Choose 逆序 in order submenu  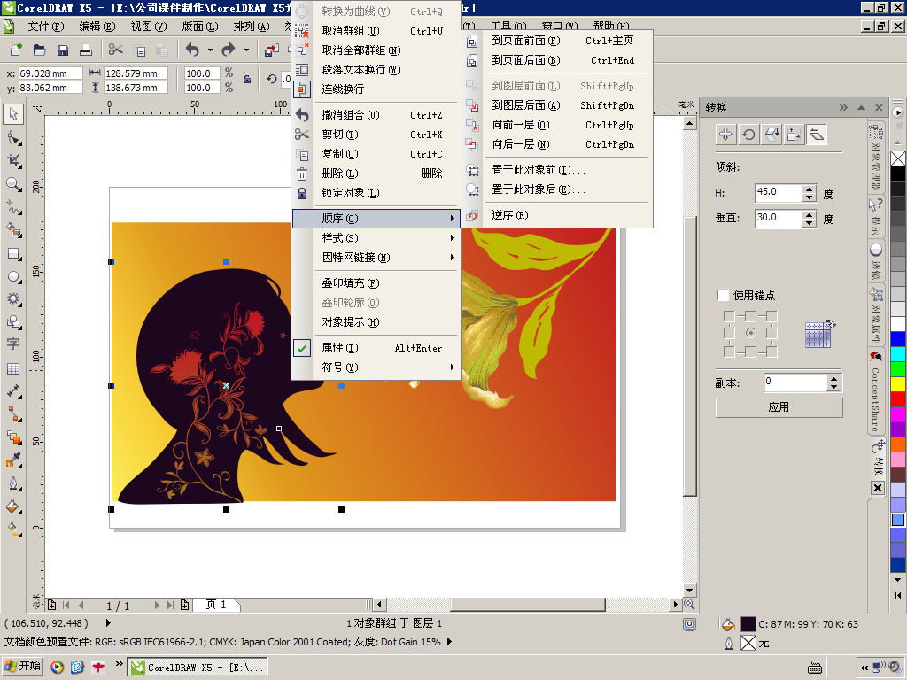click(x=558, y=215)
